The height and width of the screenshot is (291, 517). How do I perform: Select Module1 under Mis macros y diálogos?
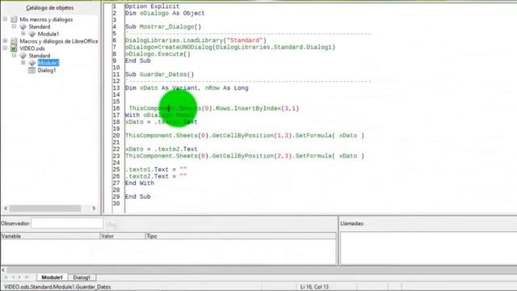click(48, 34)
